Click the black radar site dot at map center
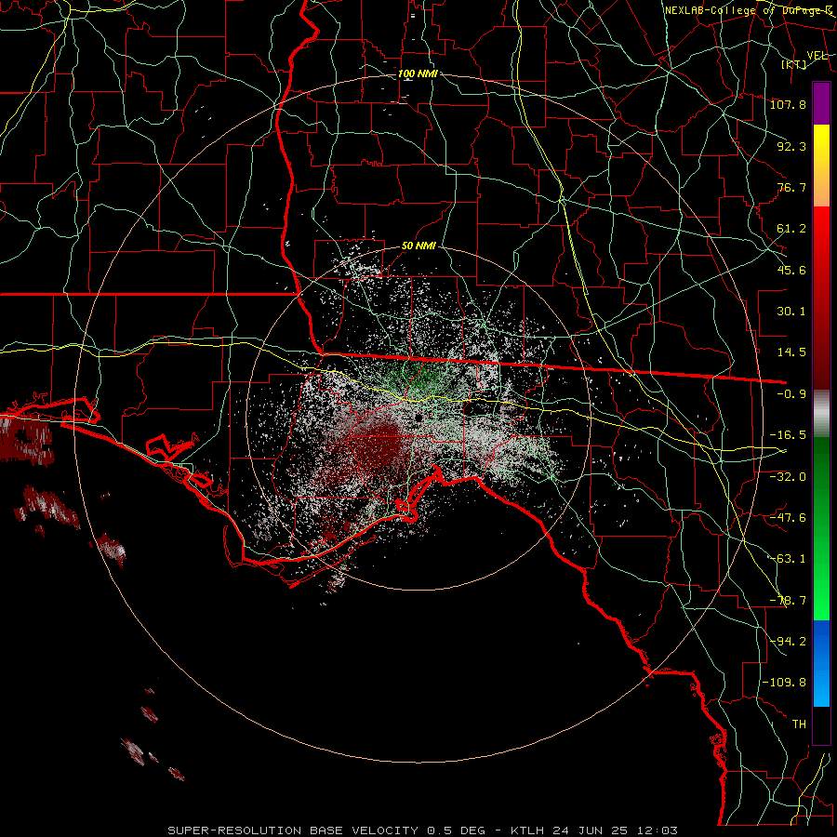Viewport: 837px width, 837px height. click(x=419, y=417)
